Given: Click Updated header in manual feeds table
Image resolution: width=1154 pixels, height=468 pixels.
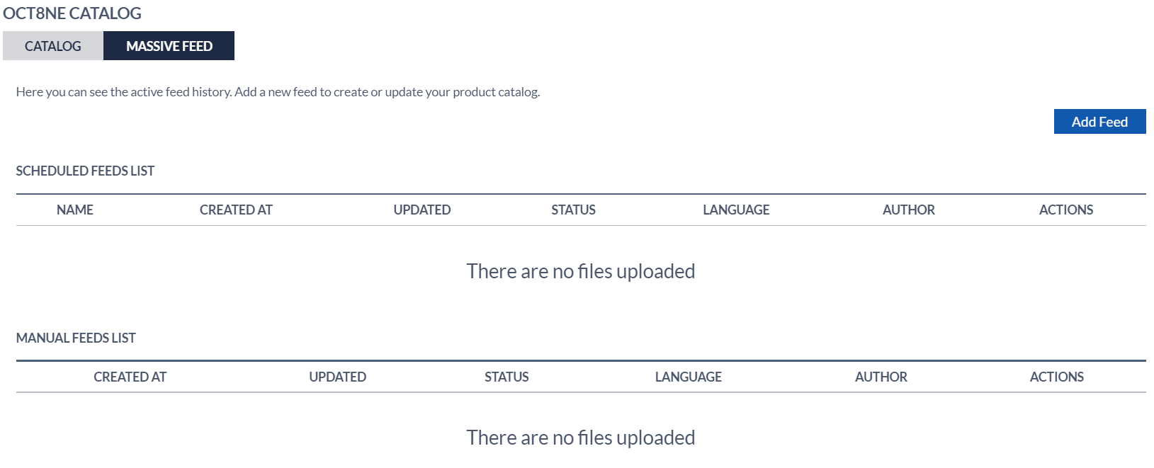Looking at the screenshot, I should (337, 377).
